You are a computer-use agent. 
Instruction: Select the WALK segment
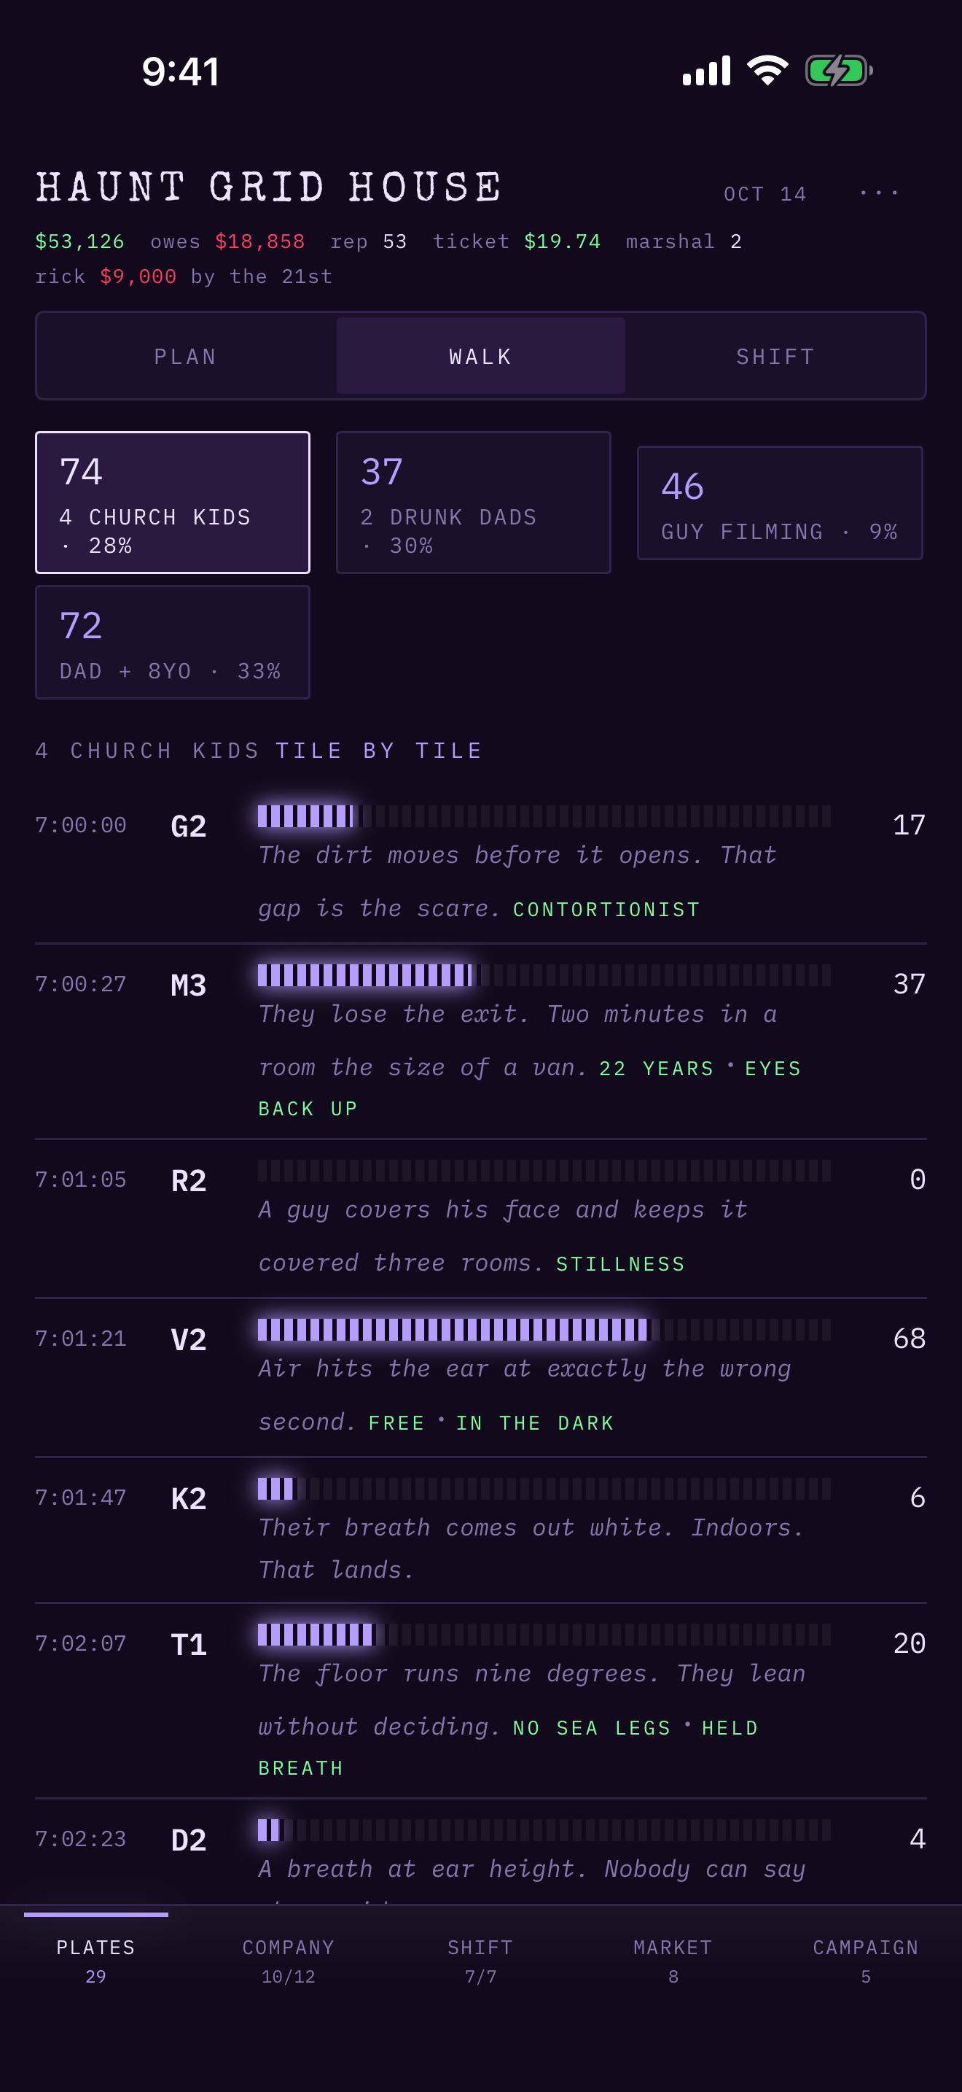click(481, 357)
